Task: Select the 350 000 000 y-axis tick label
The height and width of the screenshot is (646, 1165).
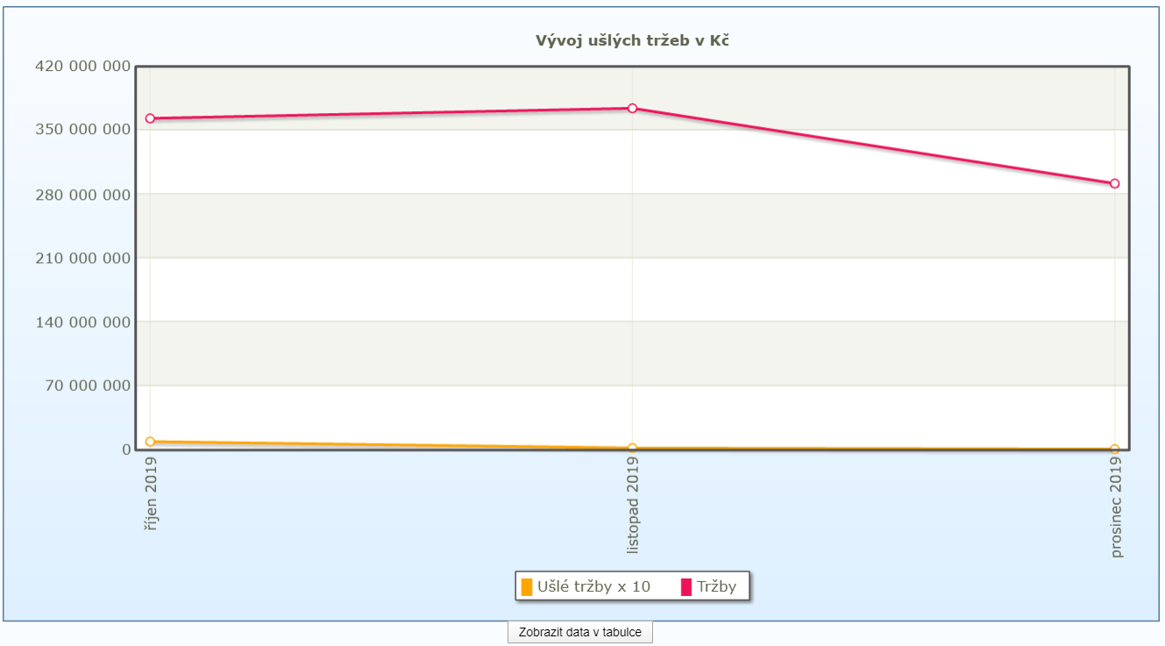Action: click(x=83, y=130)
